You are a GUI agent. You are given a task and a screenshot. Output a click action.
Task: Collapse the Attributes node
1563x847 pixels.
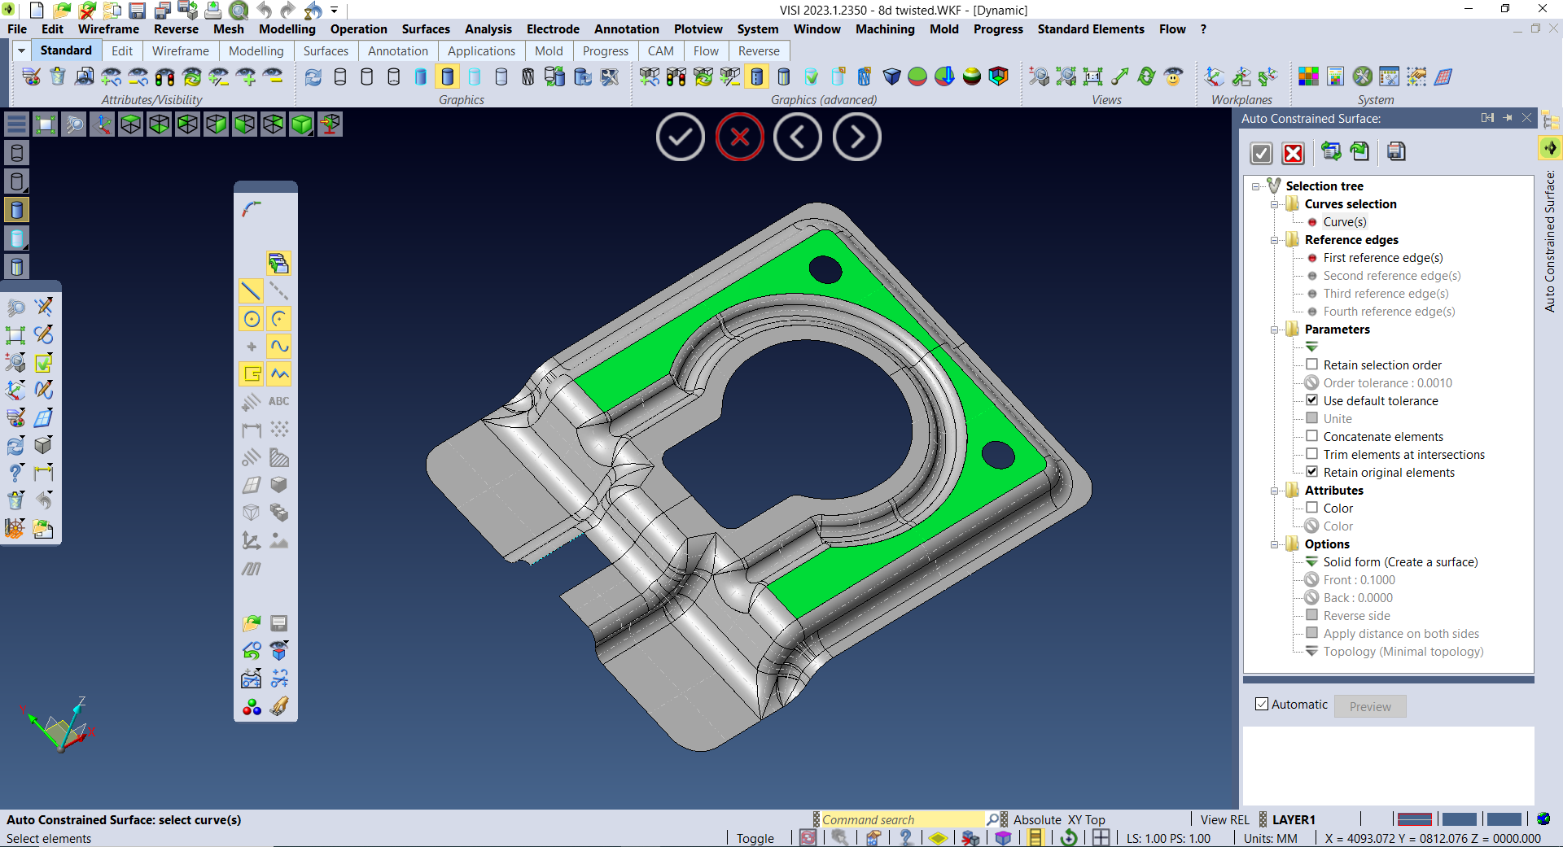tap(1275, 491)
